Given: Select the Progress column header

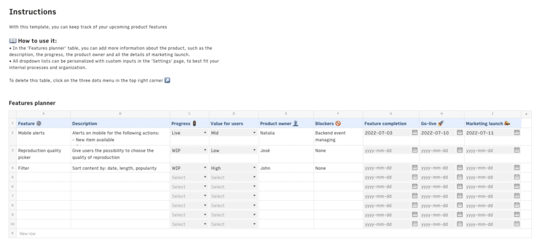Looking at the screenshot, I should point(190,123).
